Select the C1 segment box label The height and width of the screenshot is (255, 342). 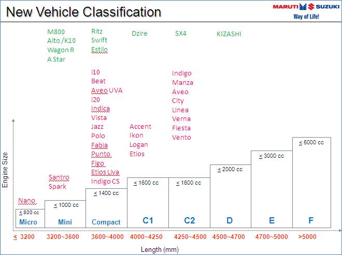pos(148,221)
